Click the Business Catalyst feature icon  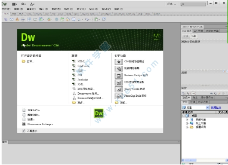(x=119, y=76)
